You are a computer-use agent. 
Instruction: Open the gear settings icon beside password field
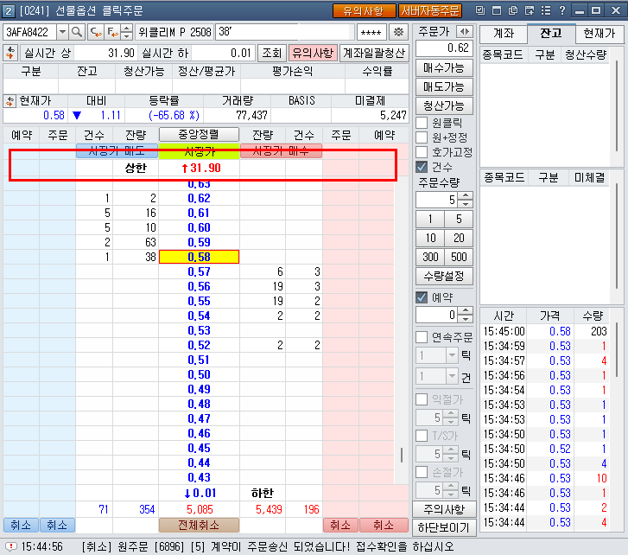[x=398, y=32]
